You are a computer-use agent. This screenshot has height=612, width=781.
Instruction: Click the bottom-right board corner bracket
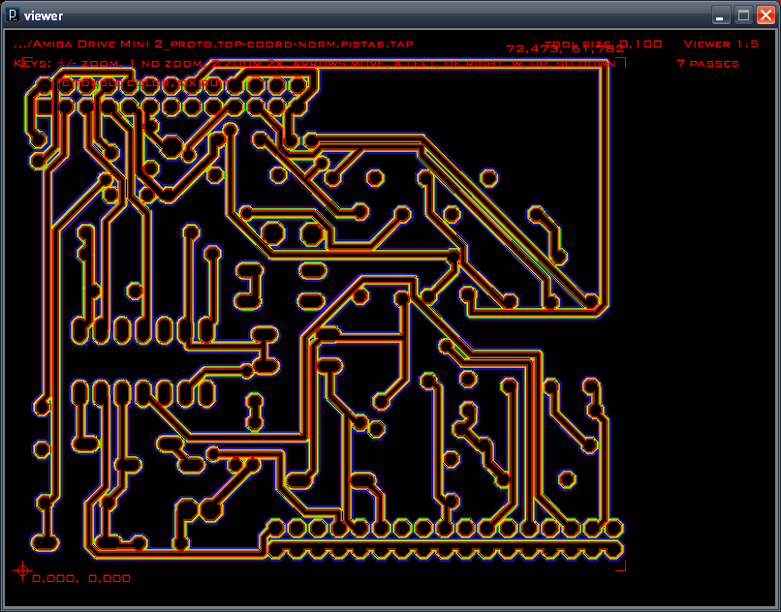tap(621, 566)
